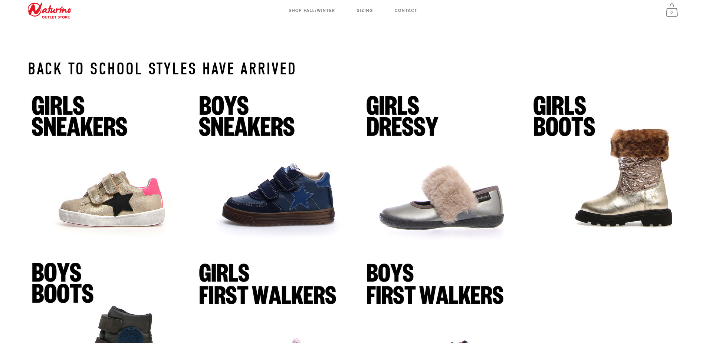This screenshot has height=343, width=706.
Task: Select the Girls Sneakers heading
Action: coord(79,116)
